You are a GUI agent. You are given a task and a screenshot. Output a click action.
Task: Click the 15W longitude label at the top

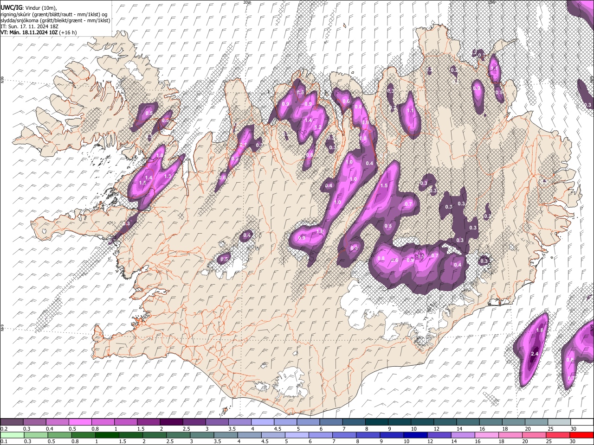(x=491, y=2)
